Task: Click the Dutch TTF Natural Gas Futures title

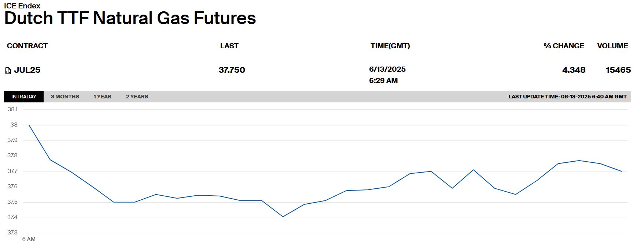Action: (130, 18)
